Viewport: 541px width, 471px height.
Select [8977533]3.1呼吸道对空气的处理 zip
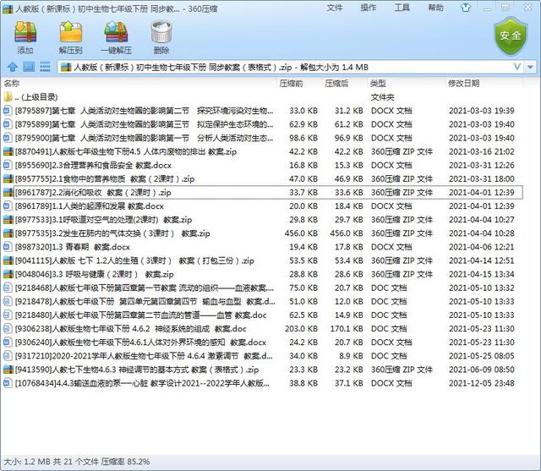tap(263, 220)
